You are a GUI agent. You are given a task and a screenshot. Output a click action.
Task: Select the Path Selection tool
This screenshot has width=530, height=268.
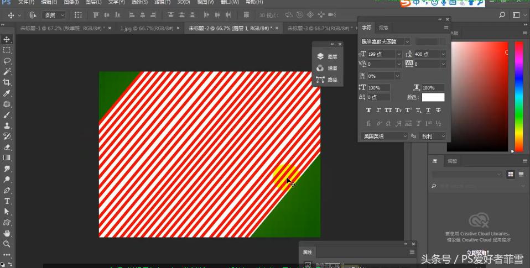(x=7, y=212)
